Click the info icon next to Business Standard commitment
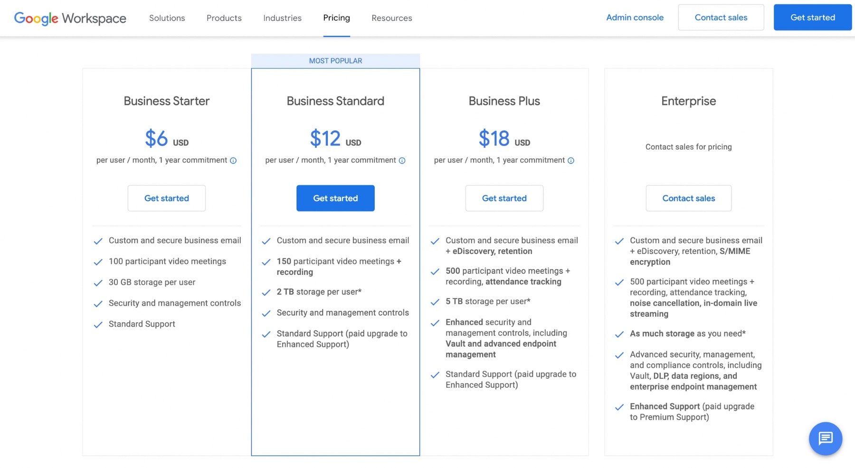This screenshot has height=468, width=855. (402, 160)
